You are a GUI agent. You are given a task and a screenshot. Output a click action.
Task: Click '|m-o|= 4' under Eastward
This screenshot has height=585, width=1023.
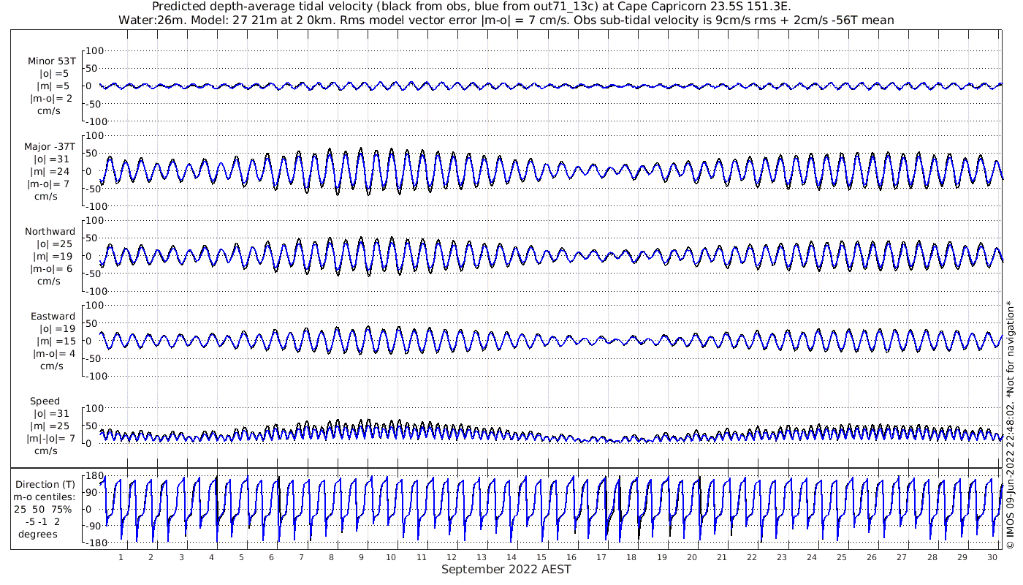click(x=54, y=353)
